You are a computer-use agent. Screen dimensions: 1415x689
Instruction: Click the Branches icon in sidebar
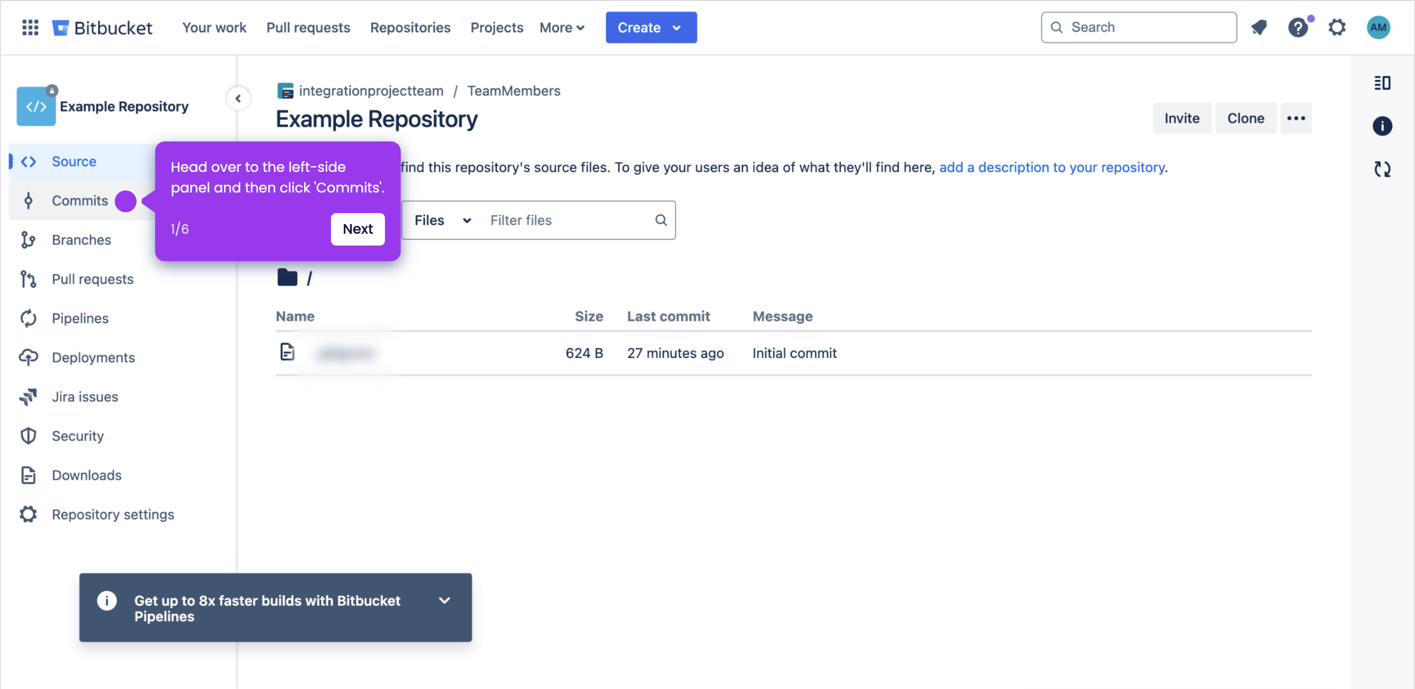tap(28, 240)
